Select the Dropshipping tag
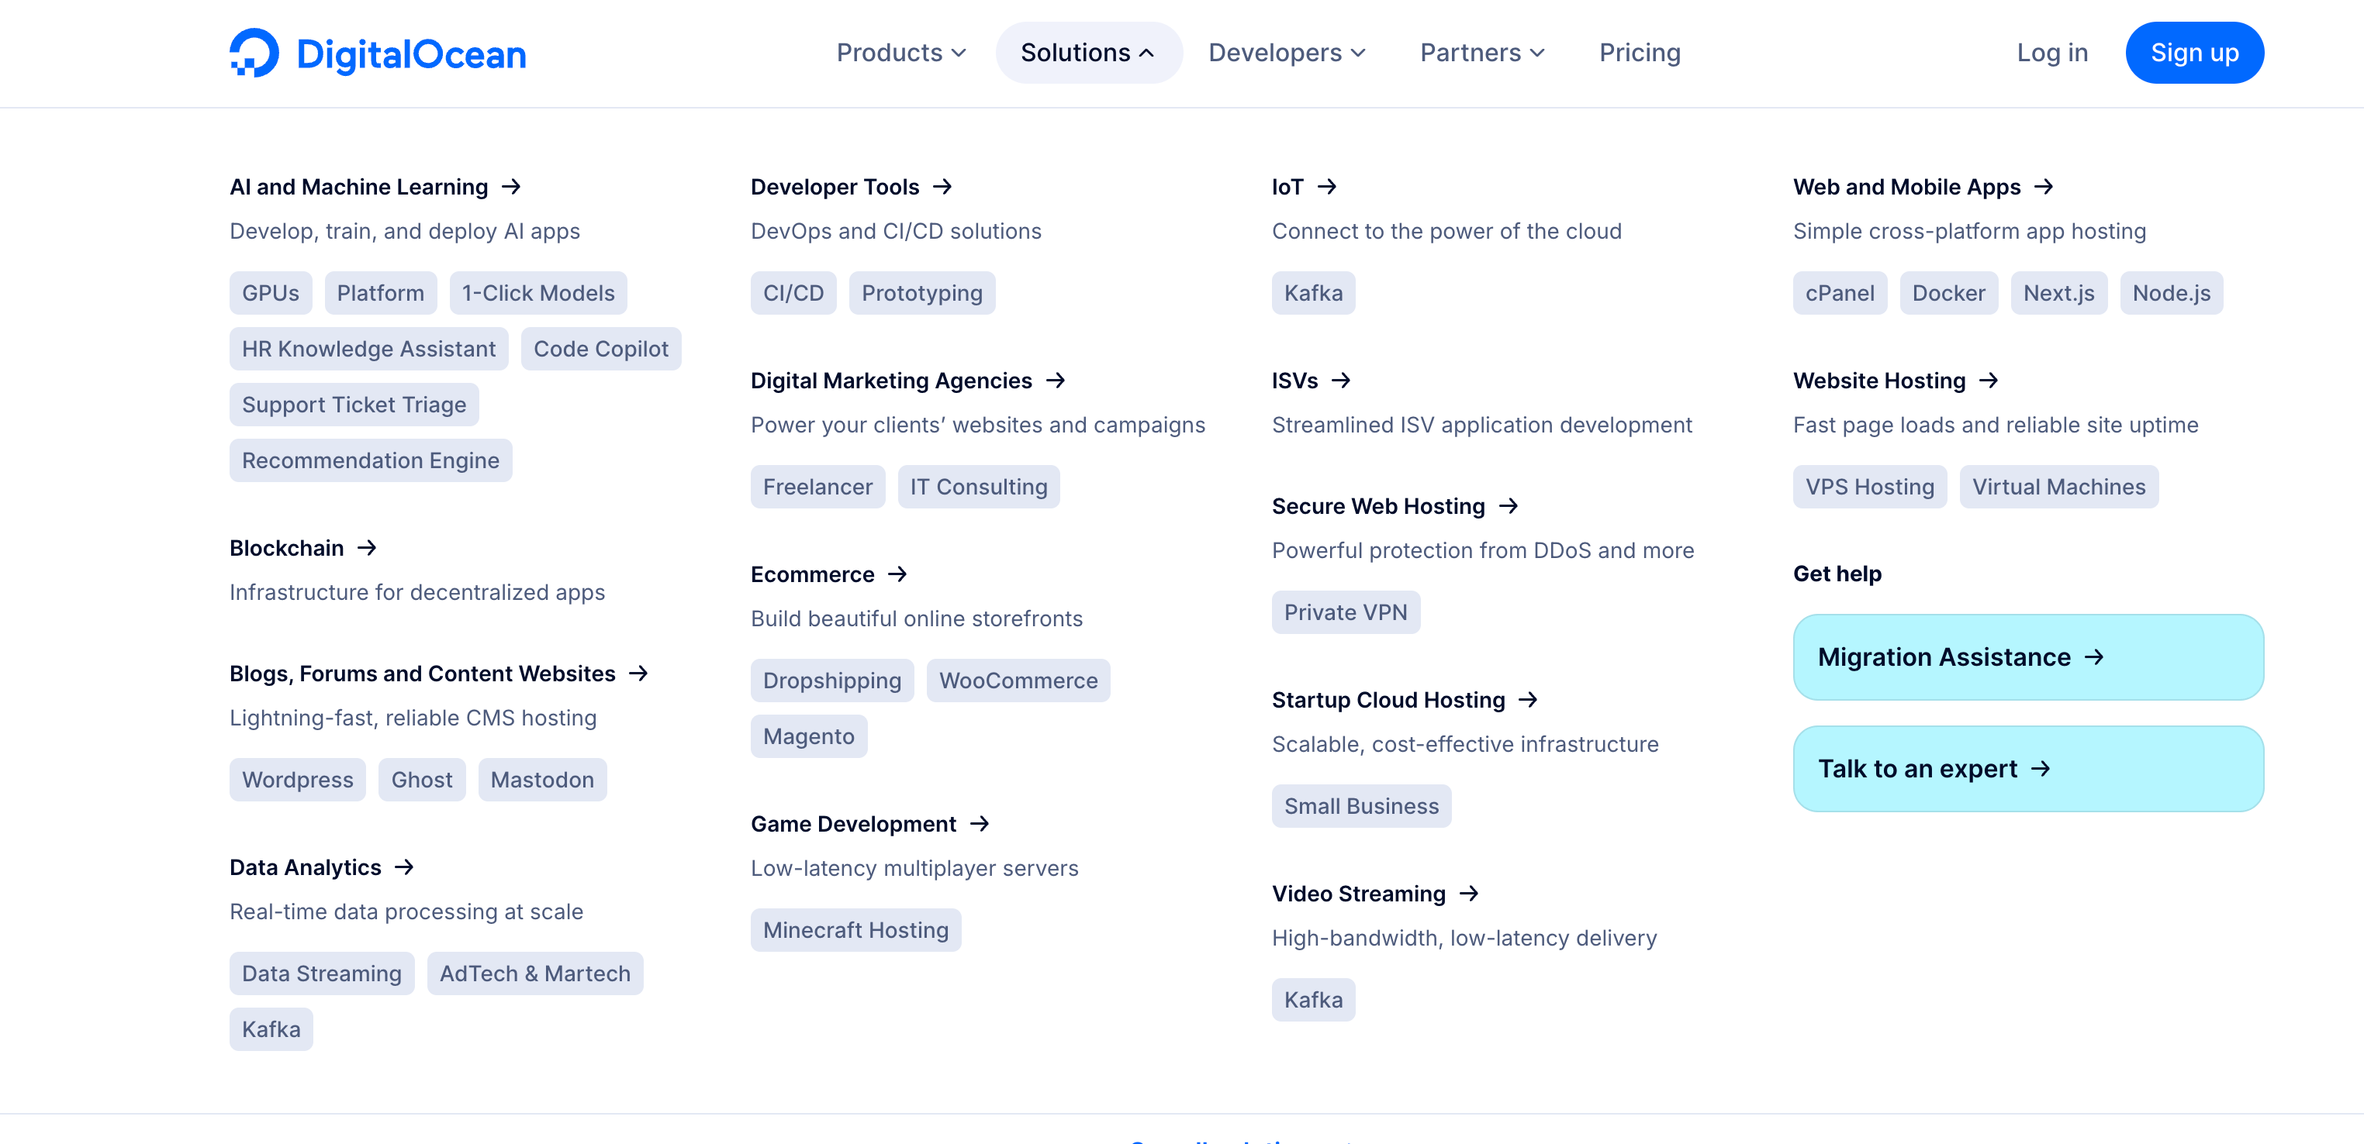 832,680
